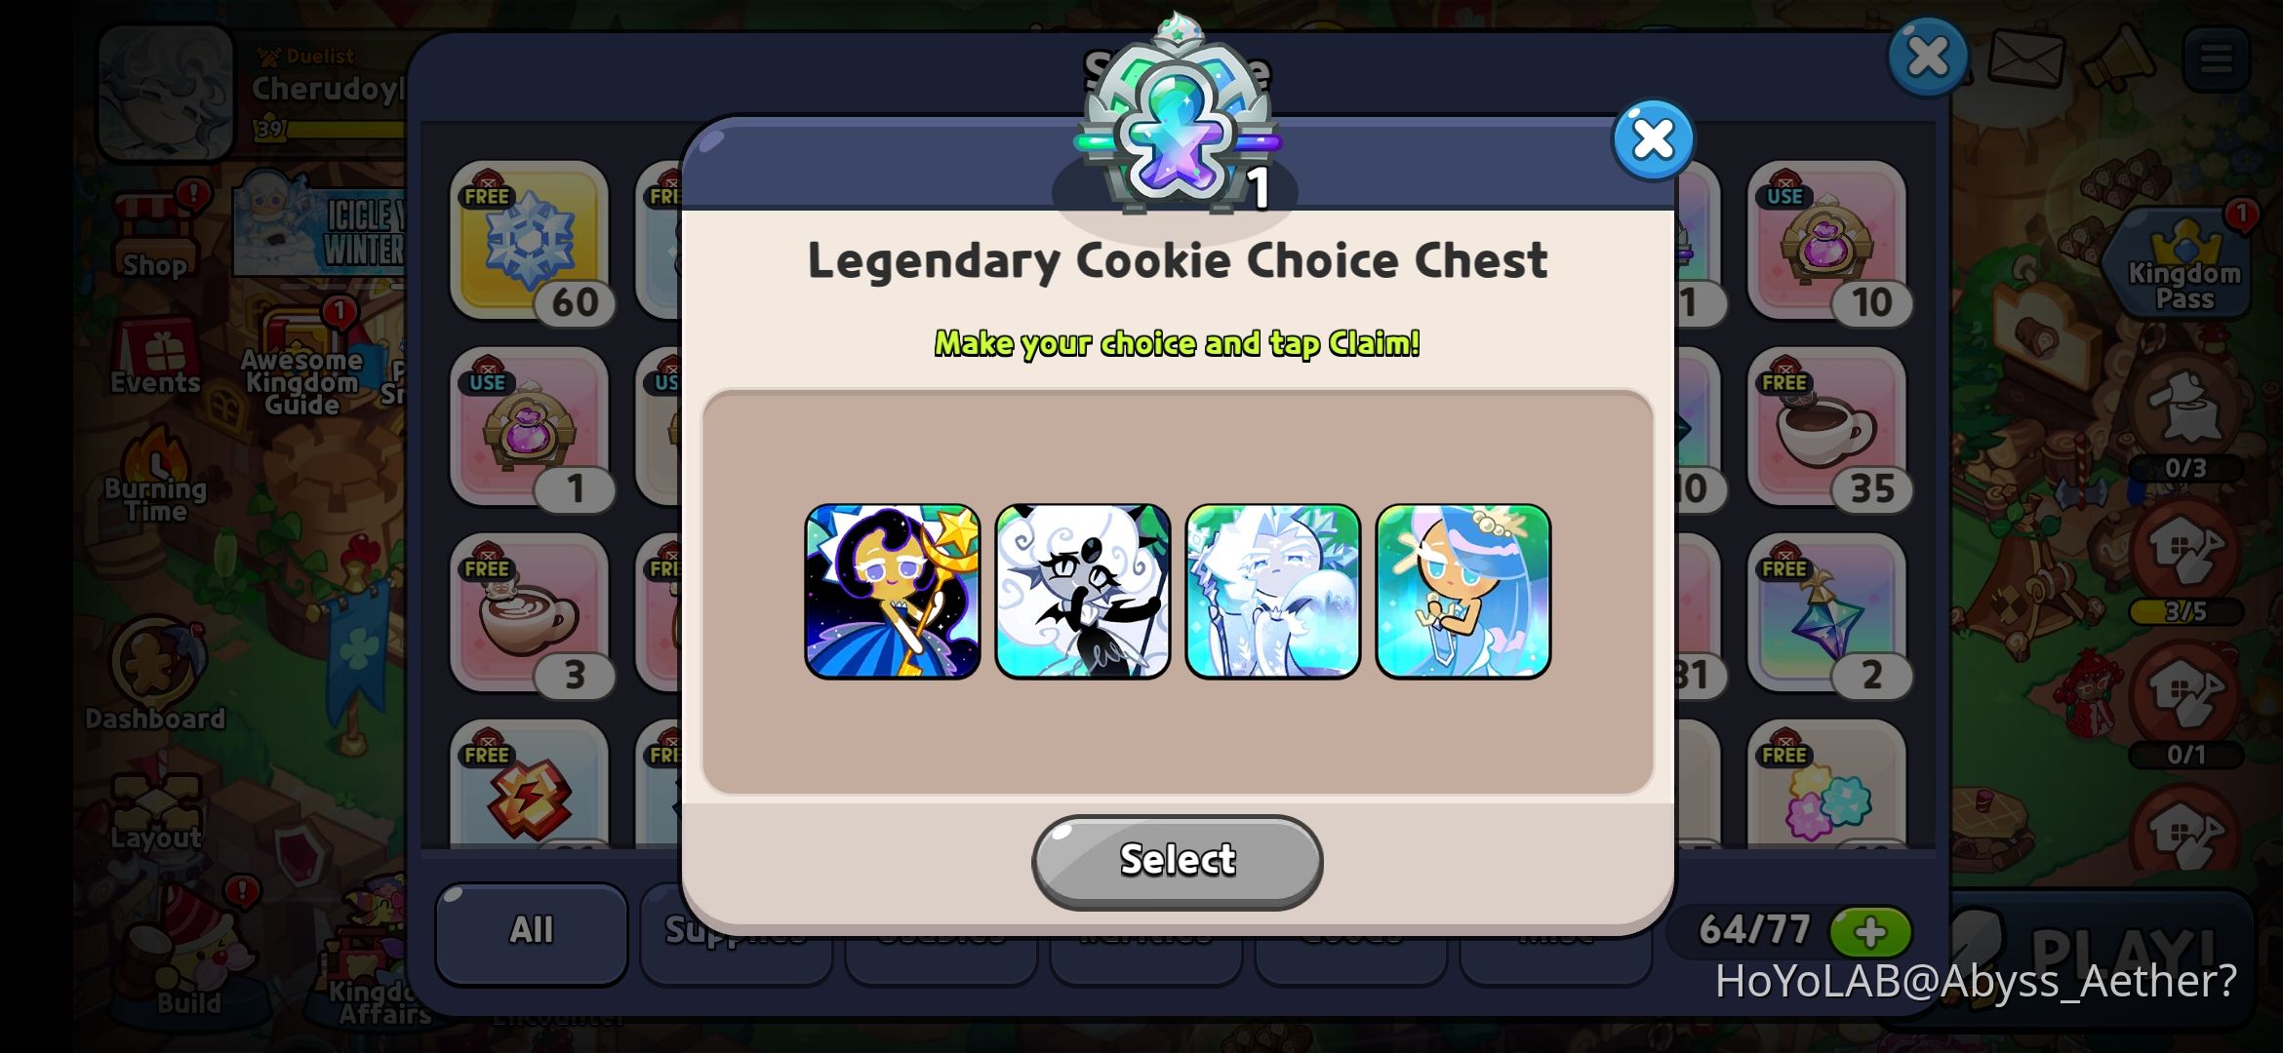
Task: Select the blue crystal item with count 2
Action: click(x=1827, y=614)
